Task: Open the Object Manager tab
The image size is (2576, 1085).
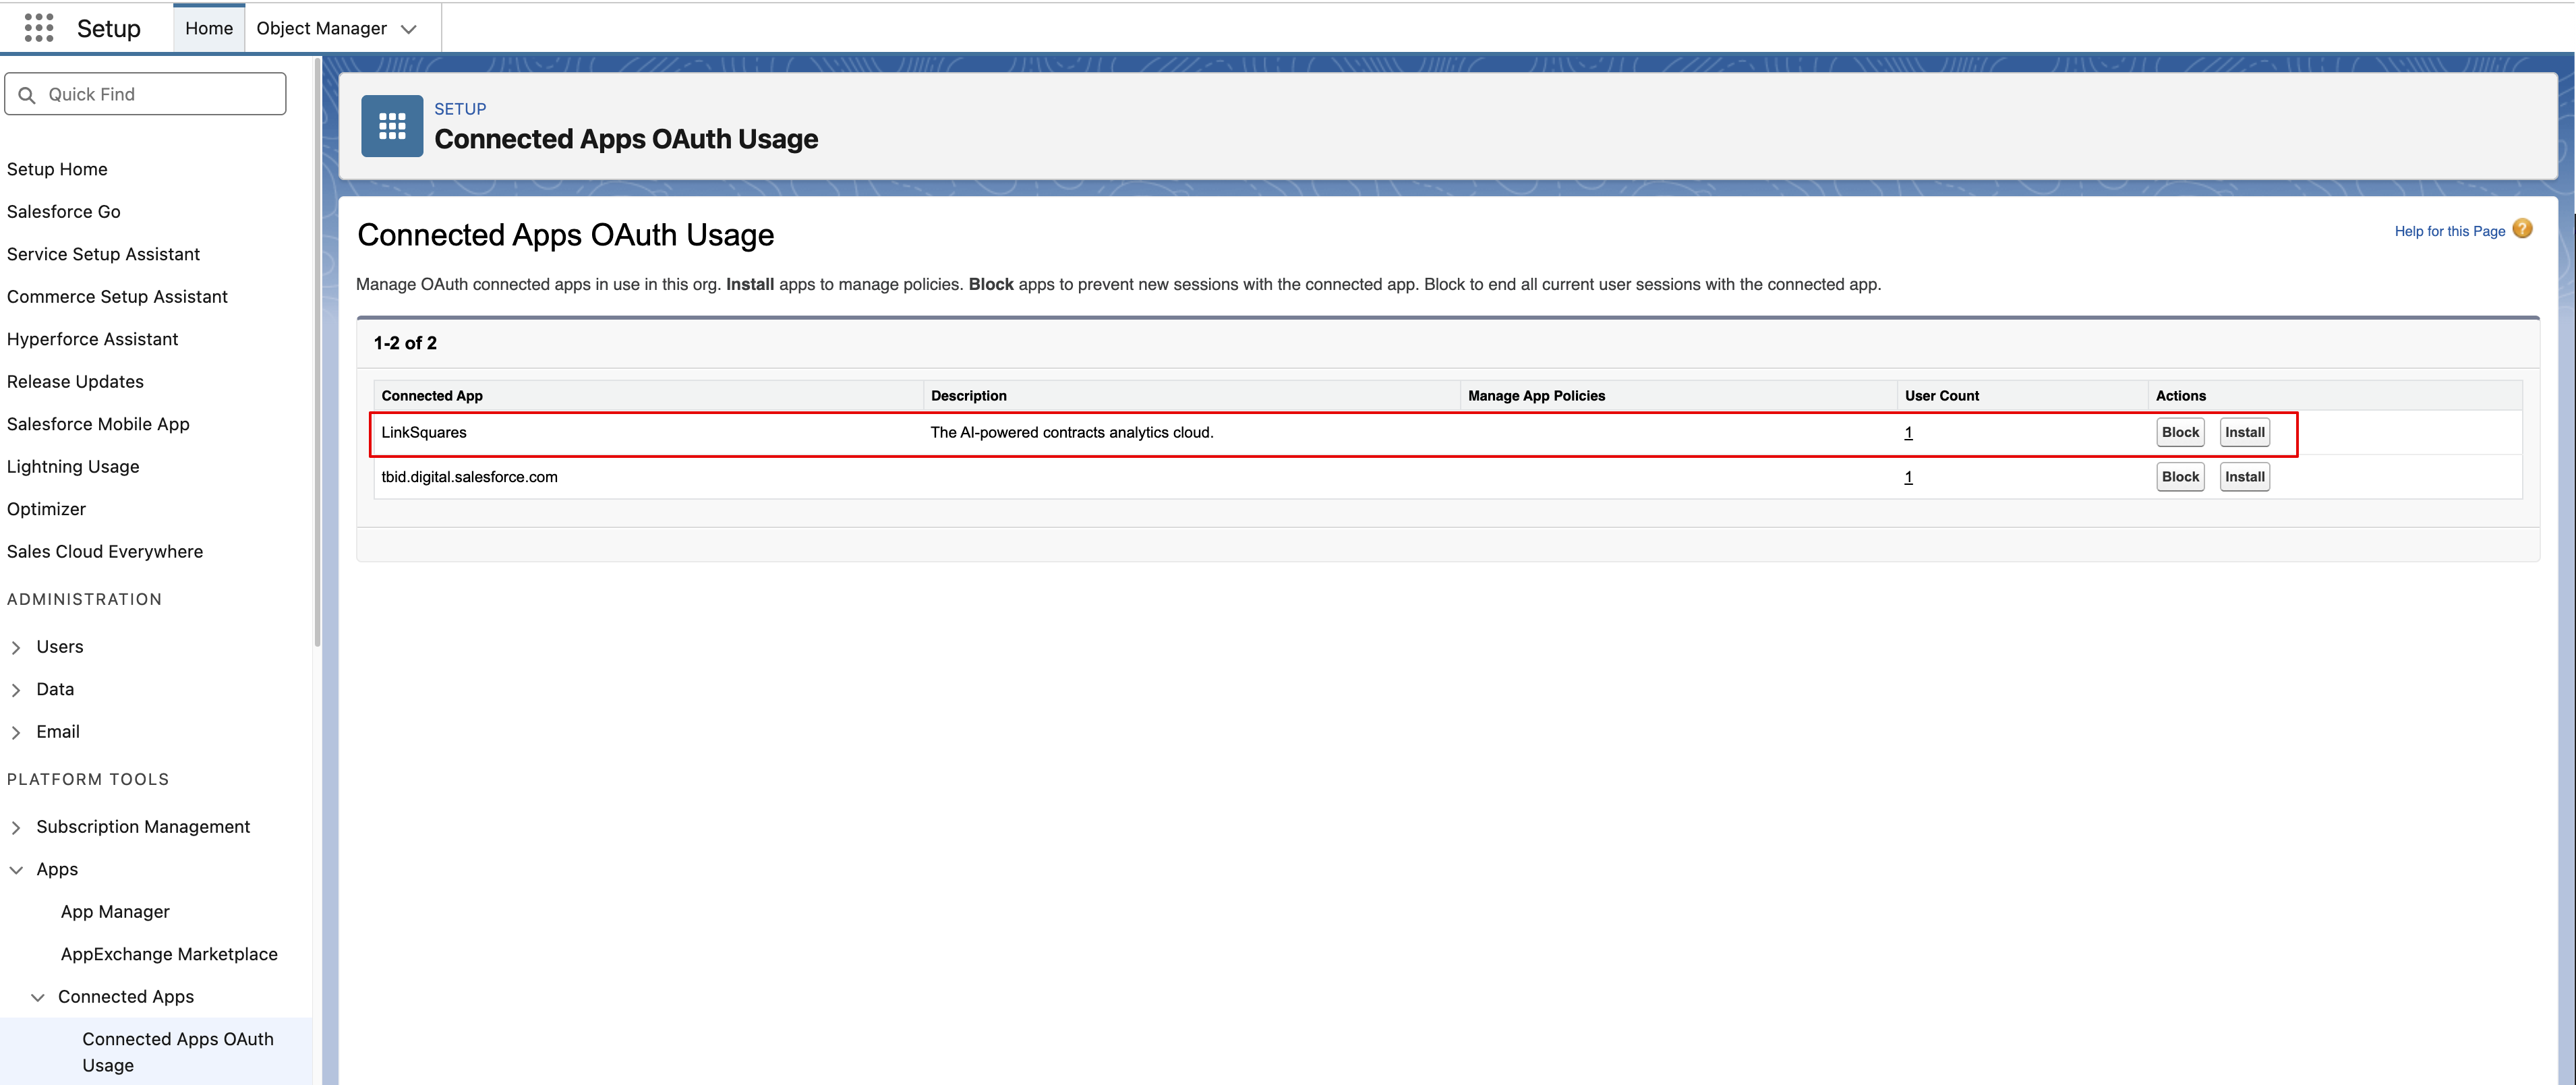Action: (321, 29)
